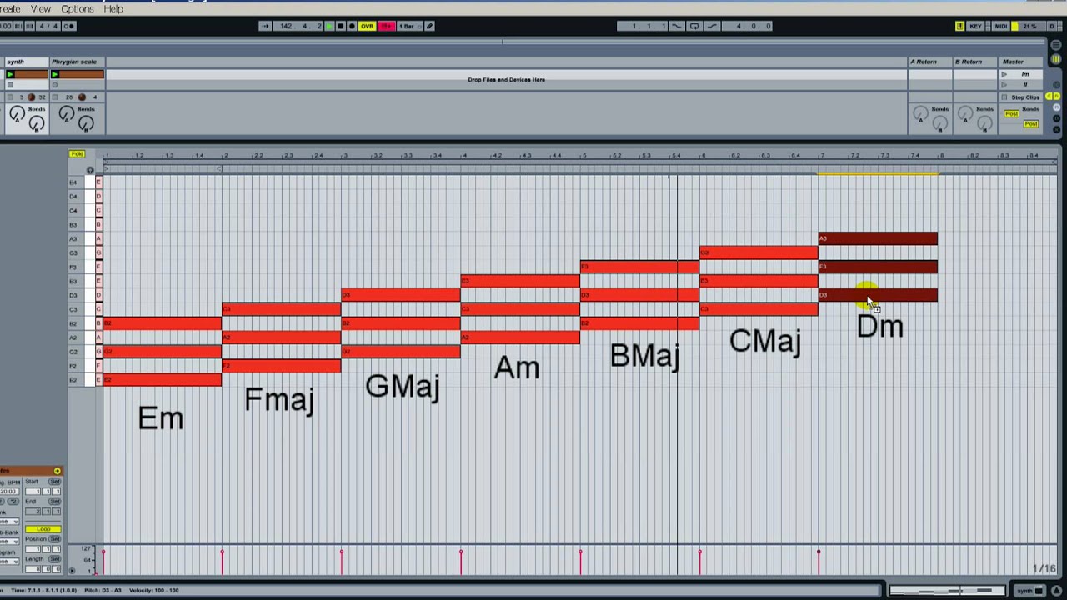This screenshot has width=1067, height=600.
Task: Open the Help menu
Action: (113, 9)
